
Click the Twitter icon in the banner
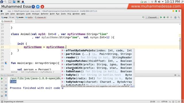(38, 7)
